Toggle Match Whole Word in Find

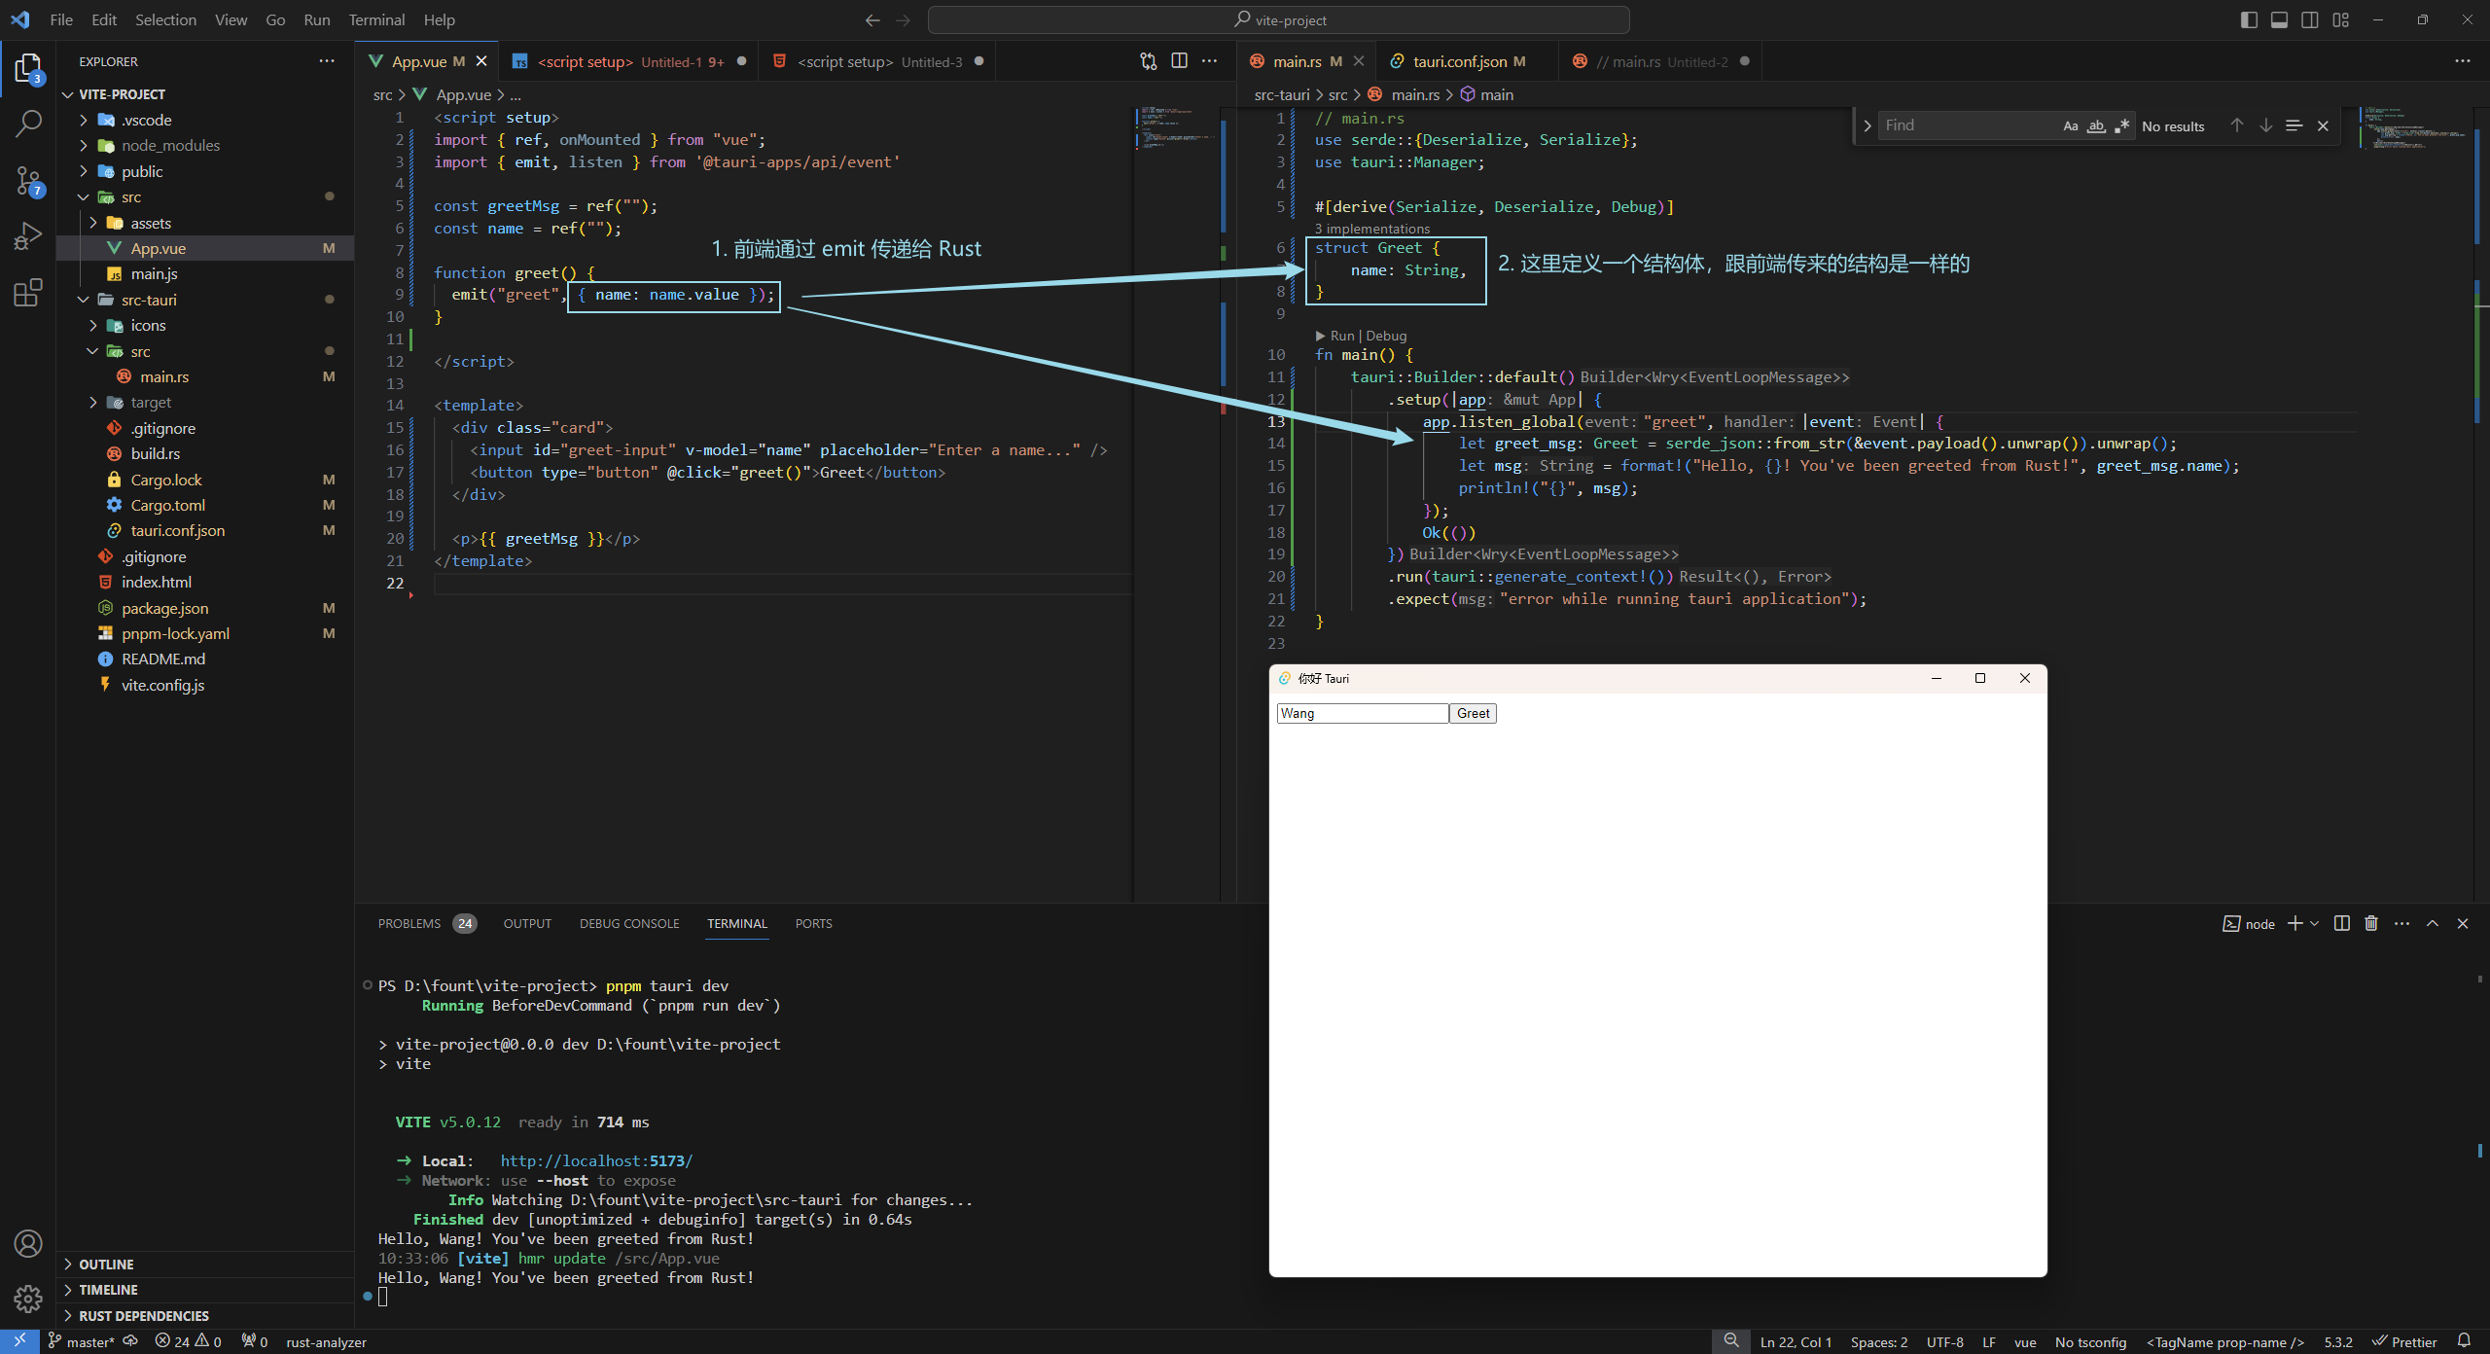point(2096,126)
